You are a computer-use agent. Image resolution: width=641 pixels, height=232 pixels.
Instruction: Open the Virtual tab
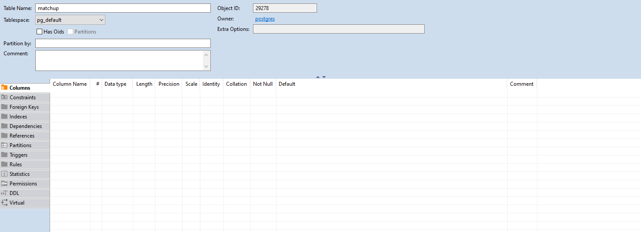pyautogui.click(x=25, y=203)
